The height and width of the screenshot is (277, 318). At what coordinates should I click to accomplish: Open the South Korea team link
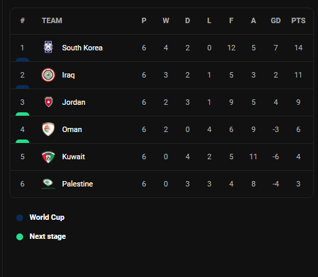click(82, 48)
